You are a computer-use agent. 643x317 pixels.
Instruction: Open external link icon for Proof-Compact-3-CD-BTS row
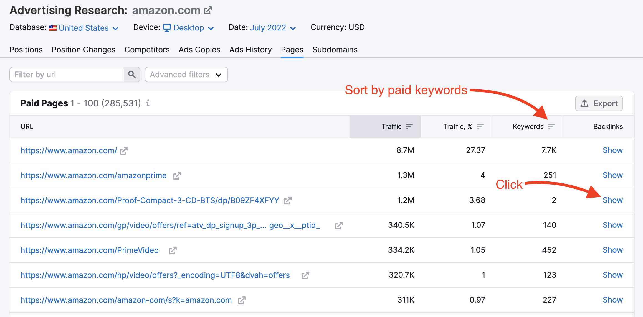(x=287, y=201)
